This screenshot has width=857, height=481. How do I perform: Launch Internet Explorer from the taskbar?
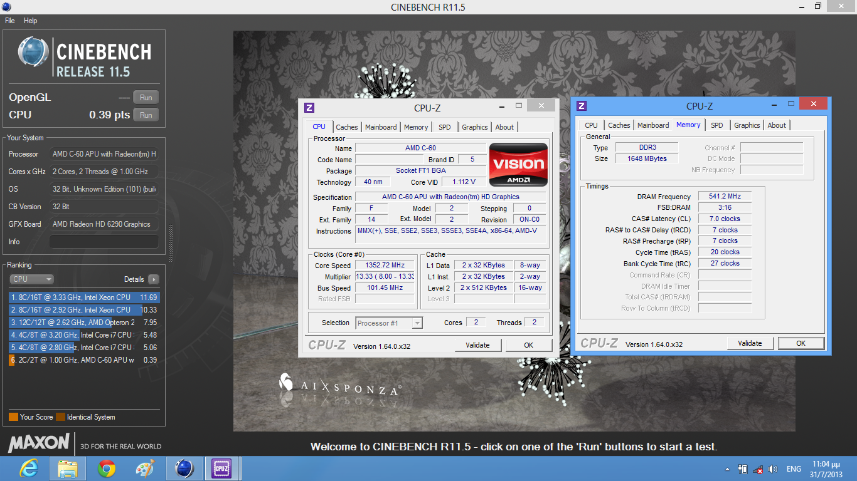(29, 468)
